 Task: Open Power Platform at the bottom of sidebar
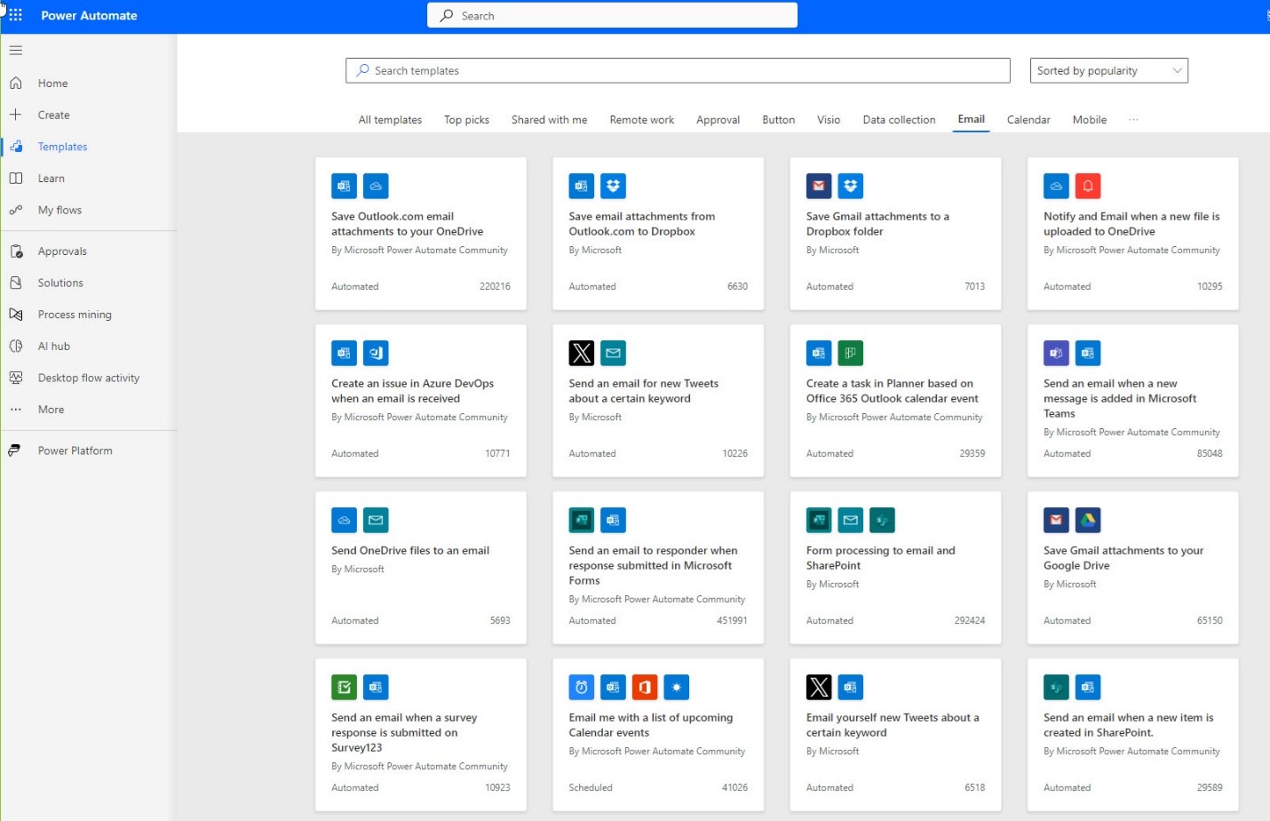(x=75, y=450)
